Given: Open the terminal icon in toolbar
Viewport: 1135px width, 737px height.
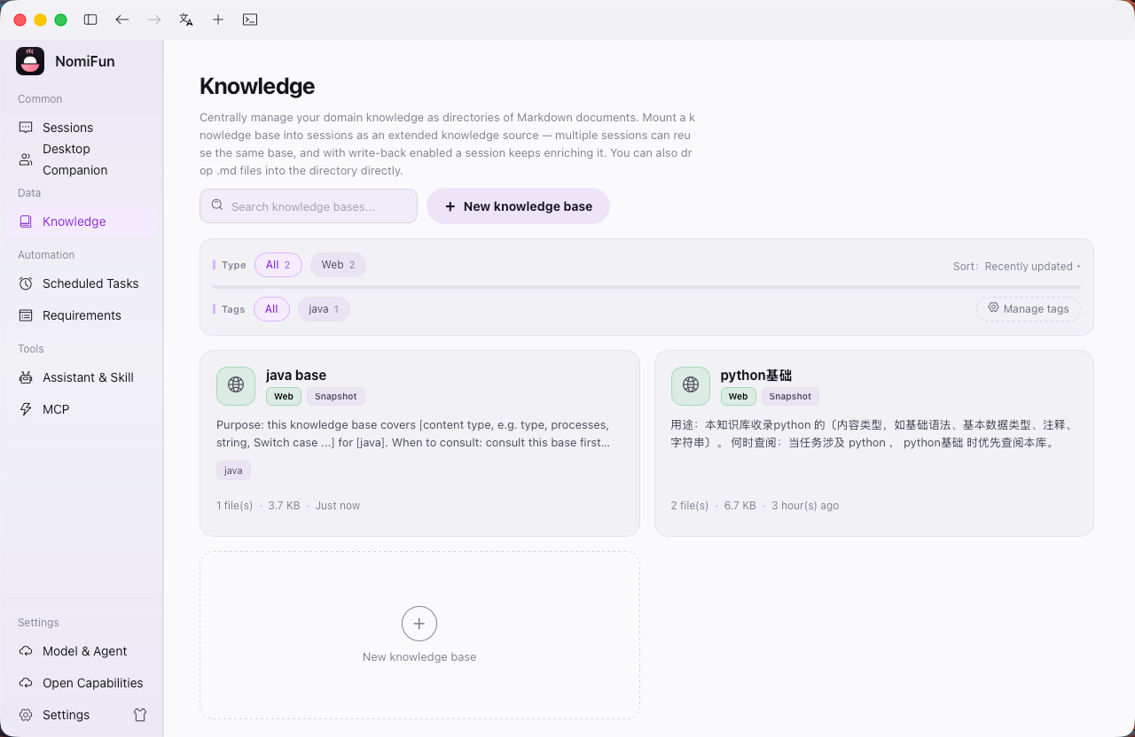Looking at the screenshot, I should coord(250,19).
